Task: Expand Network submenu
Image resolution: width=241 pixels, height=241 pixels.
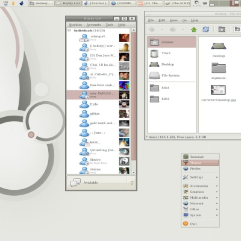Action: (x=200, y=204)
